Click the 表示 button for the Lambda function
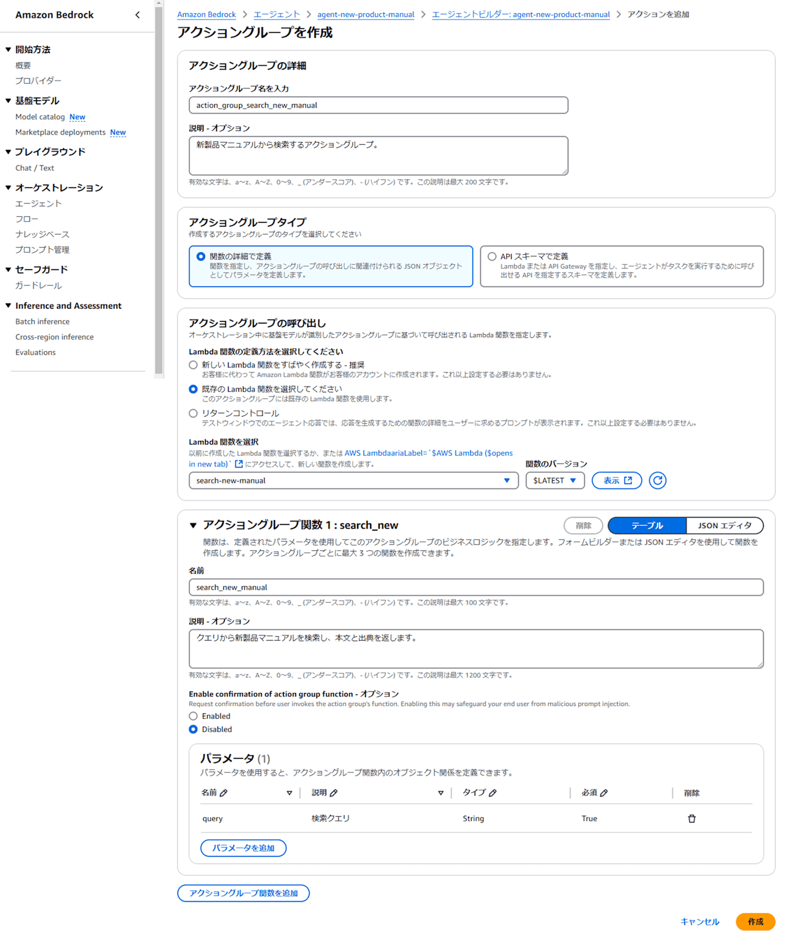 point(617,480)
